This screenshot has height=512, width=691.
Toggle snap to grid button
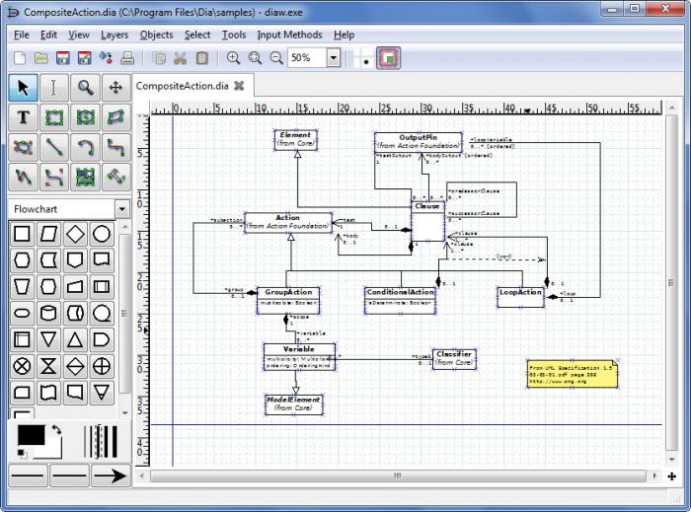pos(363,58)
